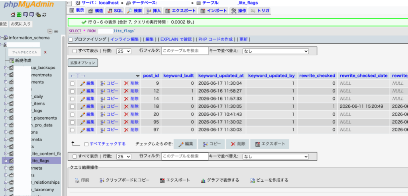Delete the row with post_id 14
408x196 pixels.
(131, 99)
